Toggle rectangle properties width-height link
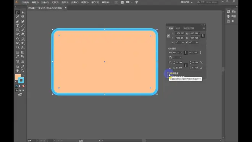252x142 pixels. coord(186,53)
